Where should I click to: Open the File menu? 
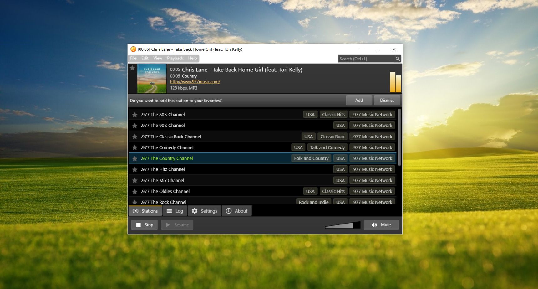coord(133,58)
